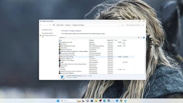The width and height of the screenshot is (183, 103).
Task: Click the Remote Desktop Connection icon
Action: coord(59,55)
